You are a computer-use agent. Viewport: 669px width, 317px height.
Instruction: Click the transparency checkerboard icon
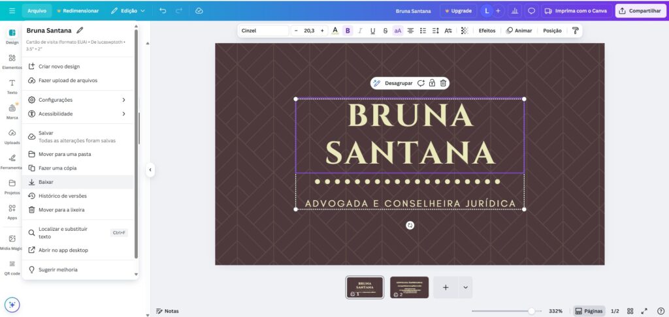[465, 31]
